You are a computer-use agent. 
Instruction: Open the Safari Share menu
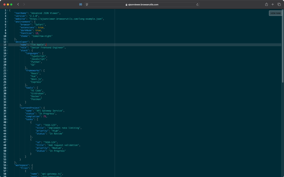[266, 5]
